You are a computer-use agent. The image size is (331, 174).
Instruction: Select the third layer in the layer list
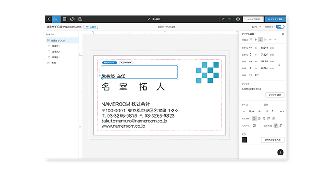(x=62, y=52)
